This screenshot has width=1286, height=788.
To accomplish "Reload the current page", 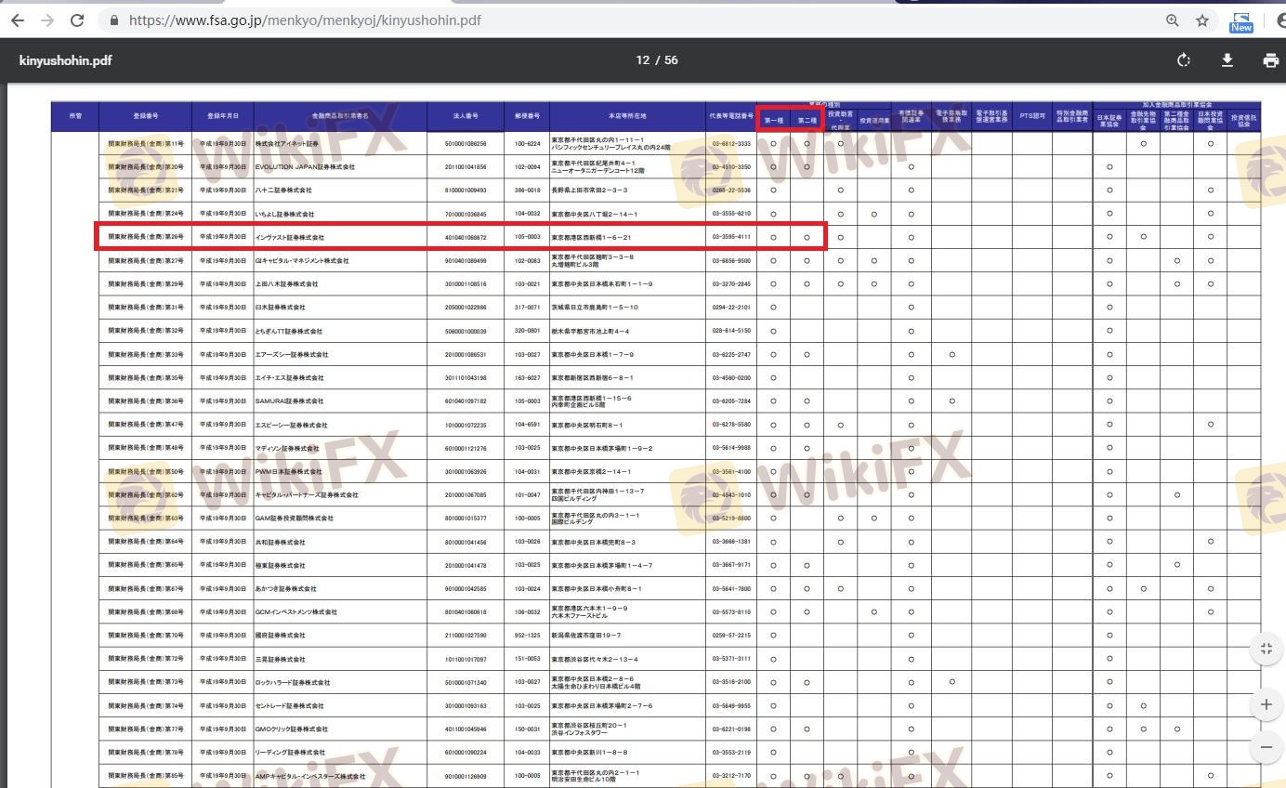I will (77, 20).
